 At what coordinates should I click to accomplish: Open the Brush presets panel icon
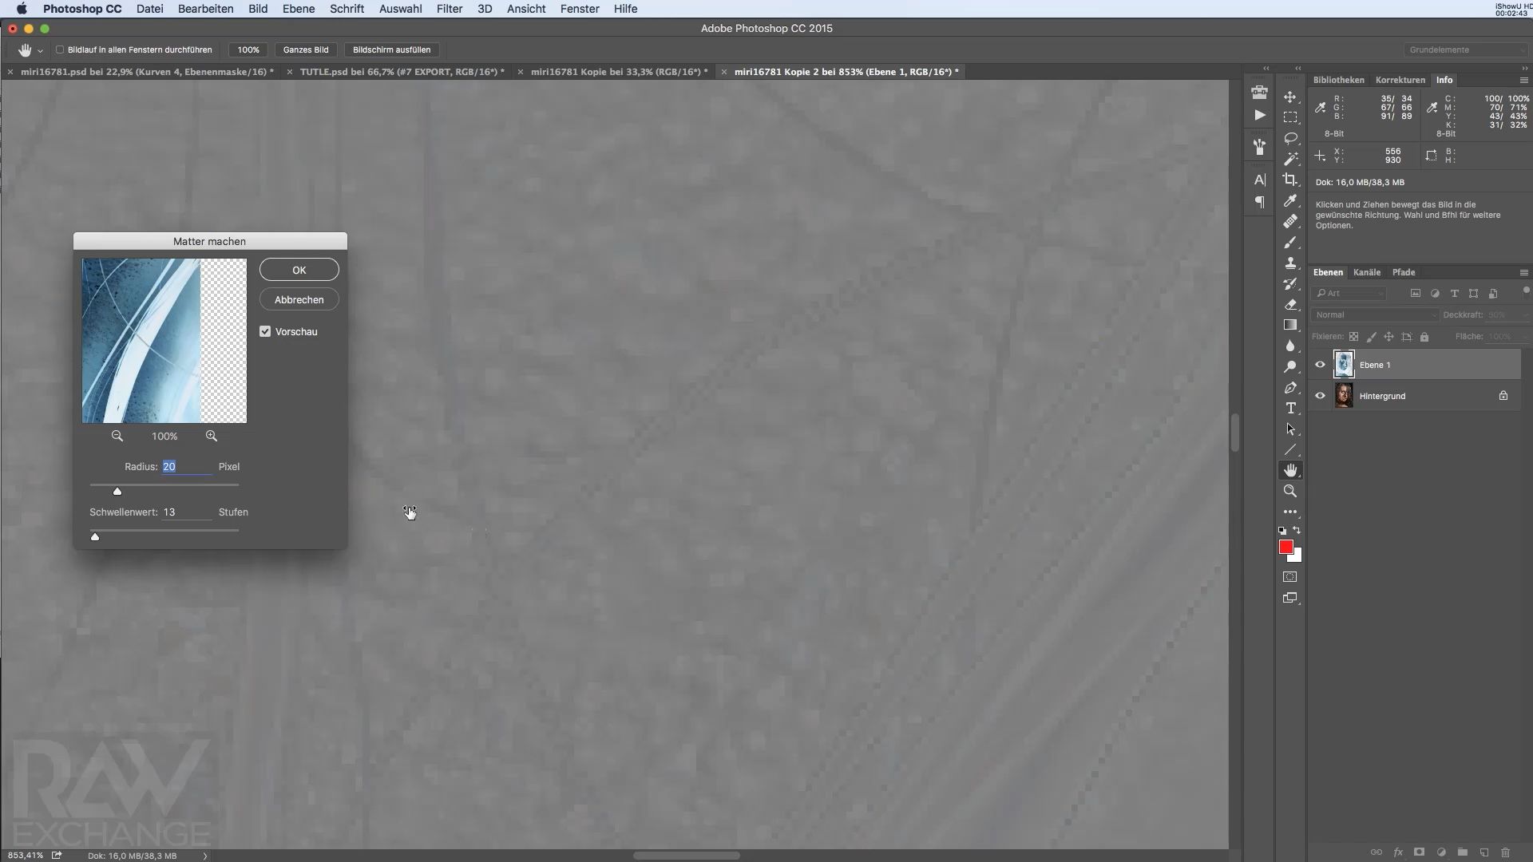[x=1259, y=147]
